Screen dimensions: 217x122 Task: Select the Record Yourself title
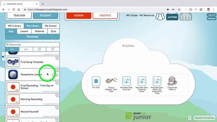[29, 111]
